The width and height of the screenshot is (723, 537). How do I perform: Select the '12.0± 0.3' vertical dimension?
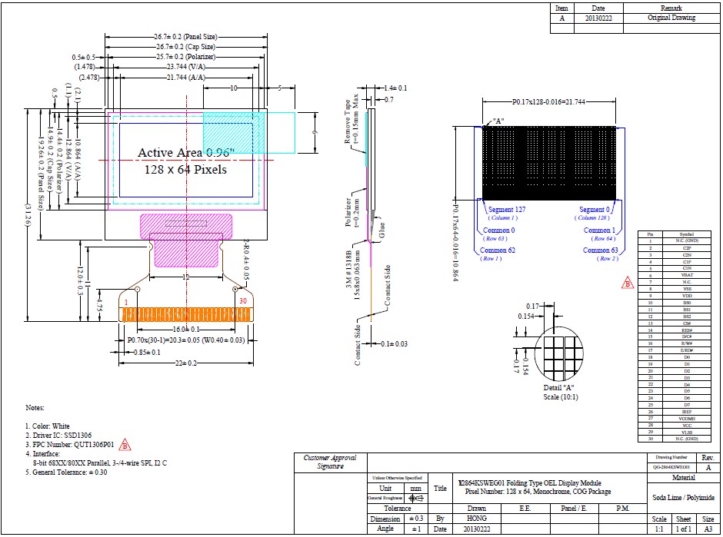[79, 281]
